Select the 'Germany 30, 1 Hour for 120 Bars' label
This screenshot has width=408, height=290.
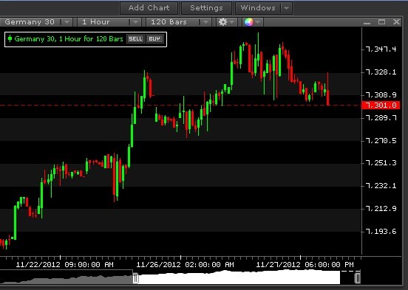69,39
